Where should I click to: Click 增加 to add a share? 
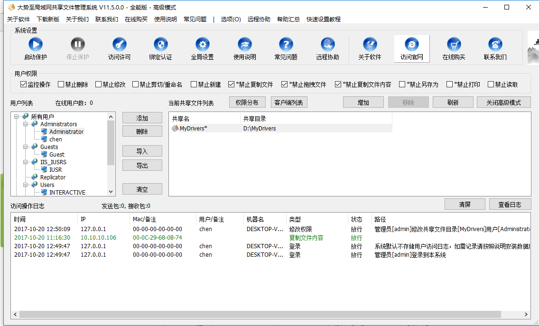(363, 102)
